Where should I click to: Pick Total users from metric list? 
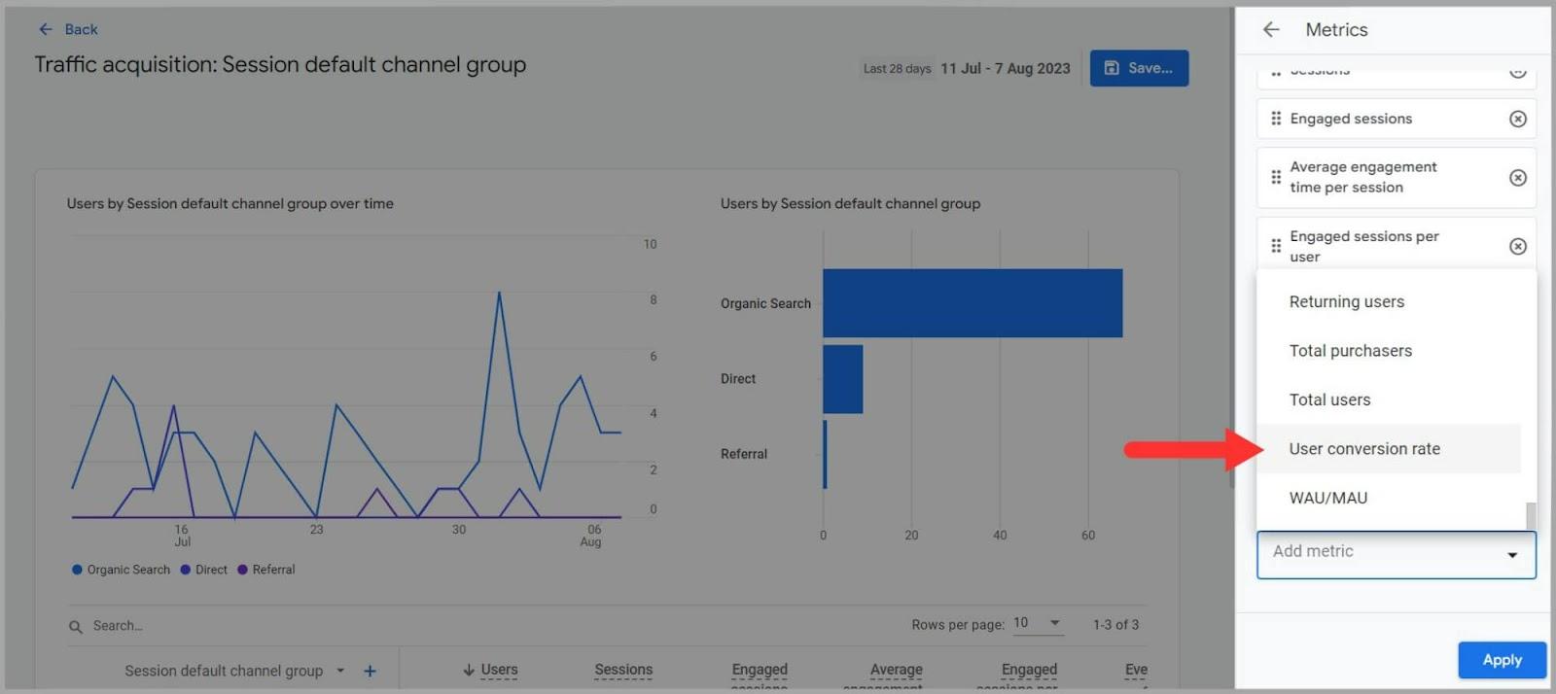click(1329, 400)
